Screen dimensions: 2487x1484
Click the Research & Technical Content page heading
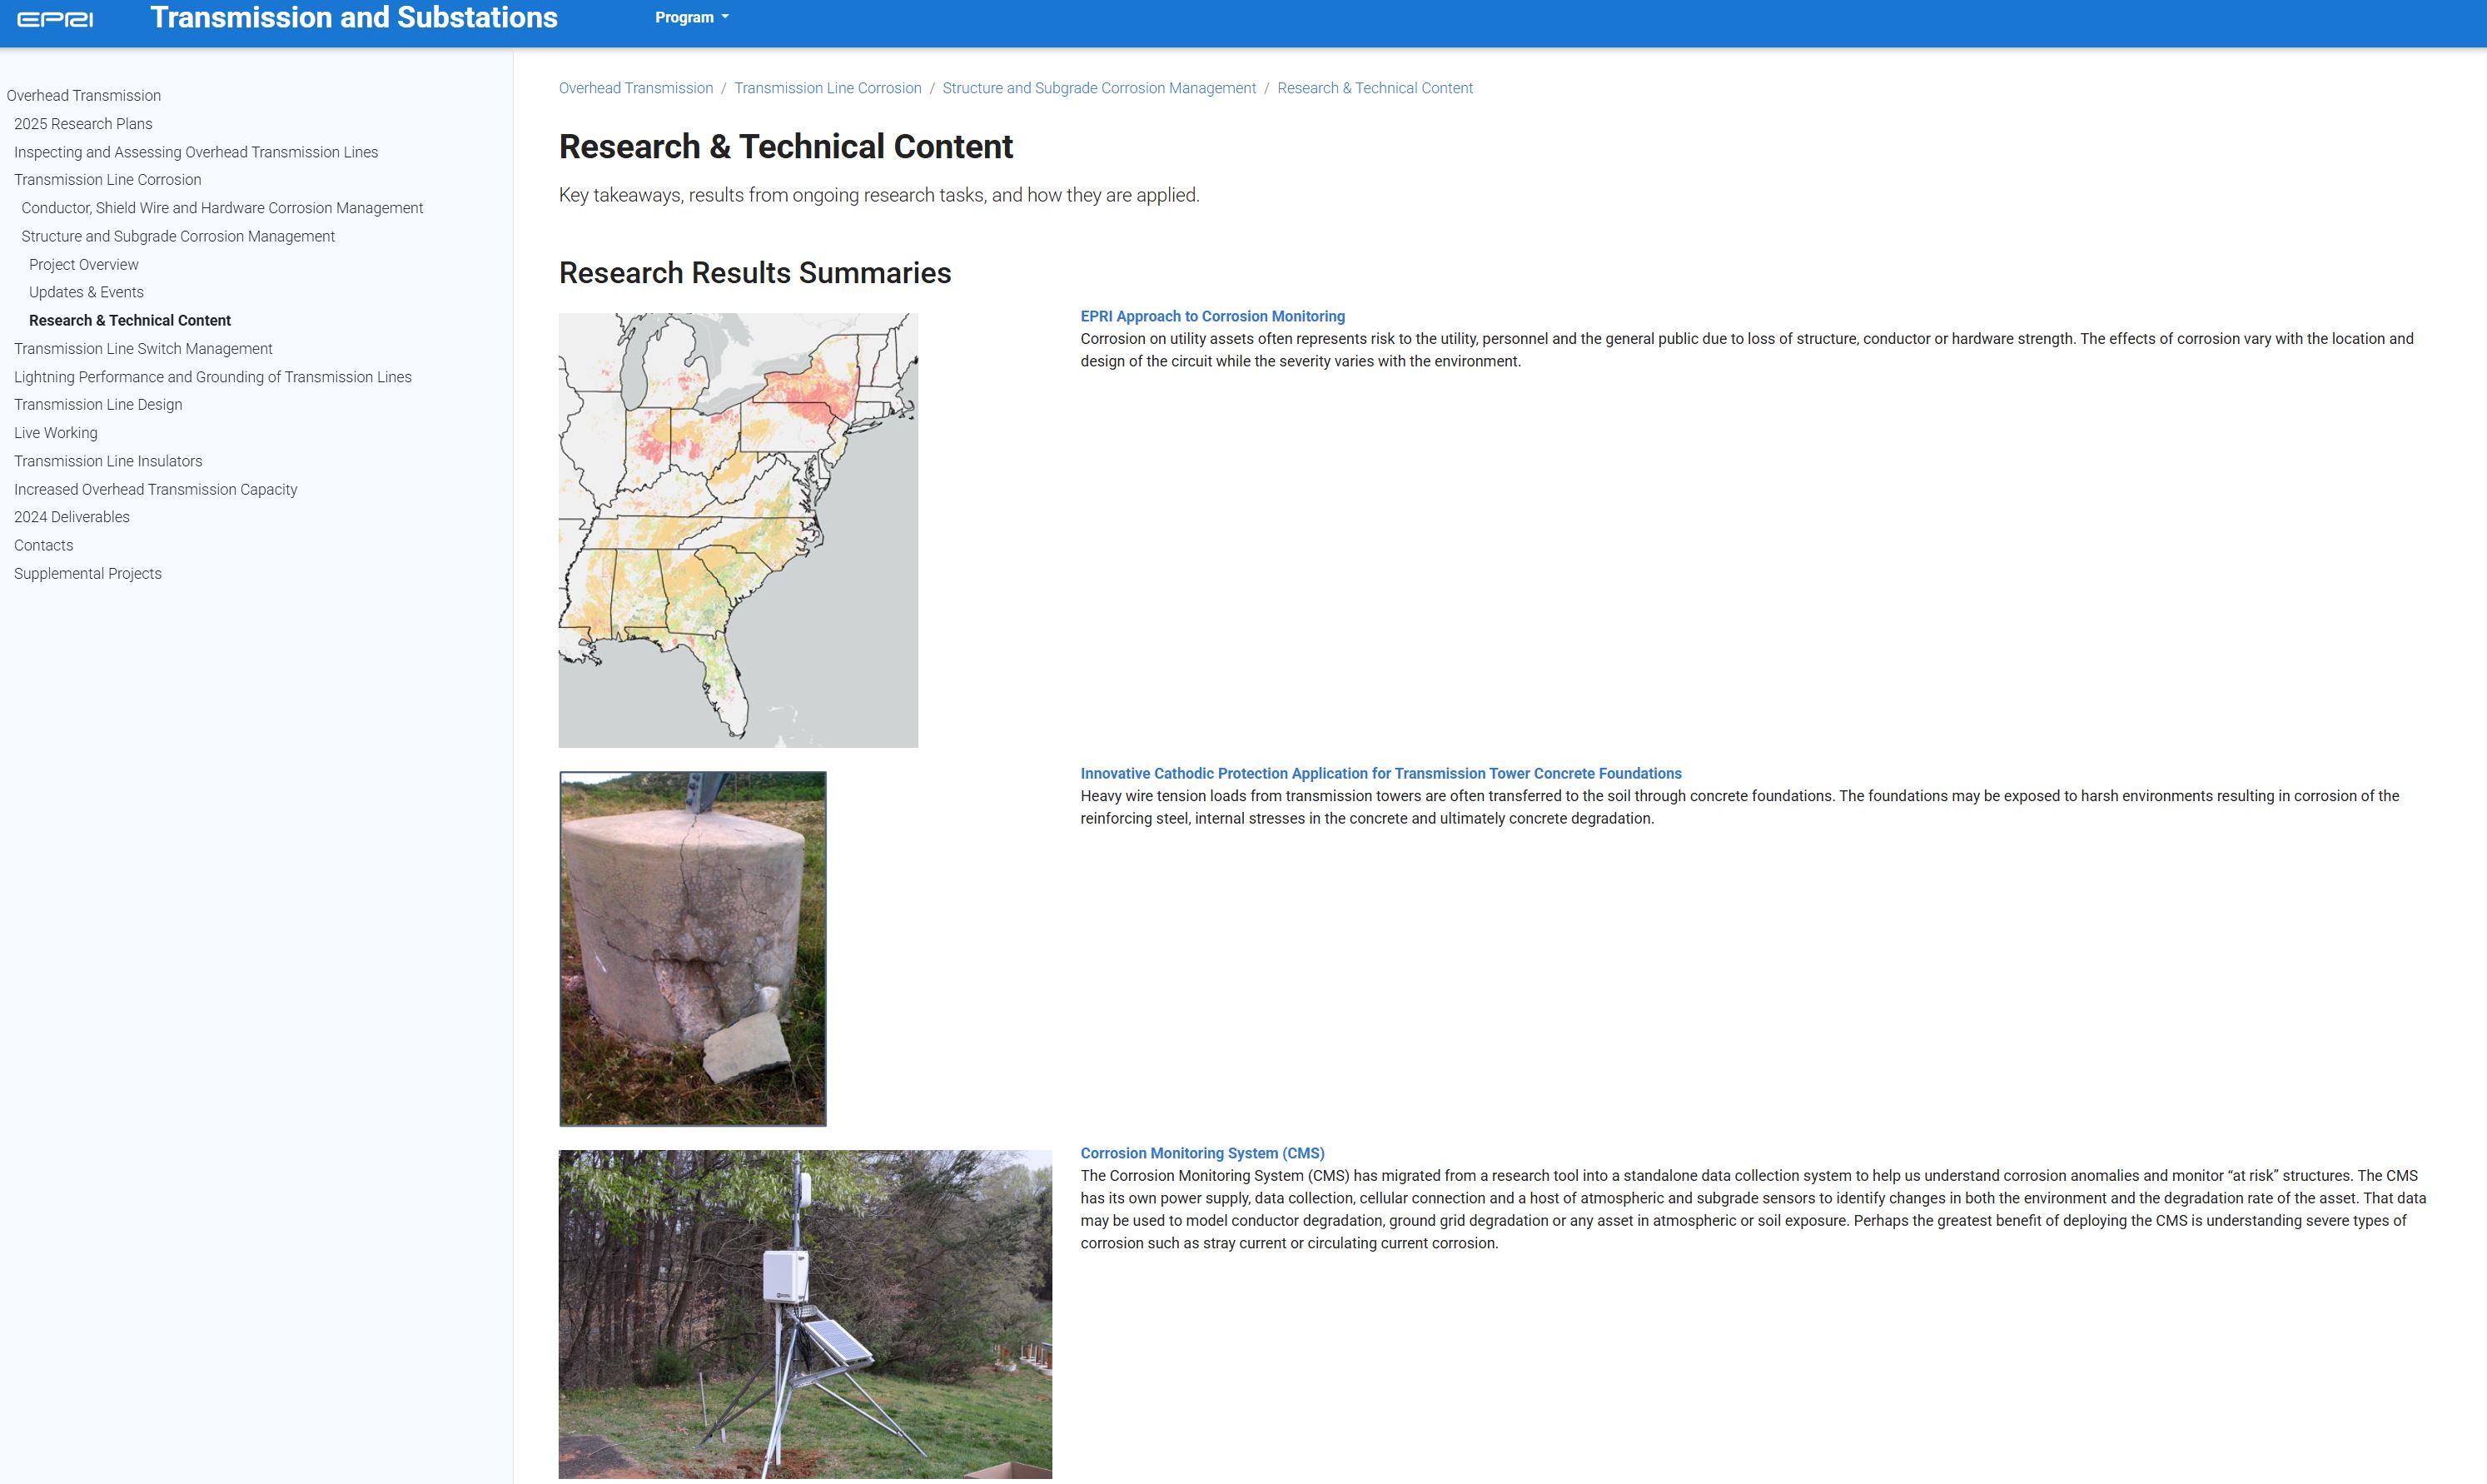point(786,147)
